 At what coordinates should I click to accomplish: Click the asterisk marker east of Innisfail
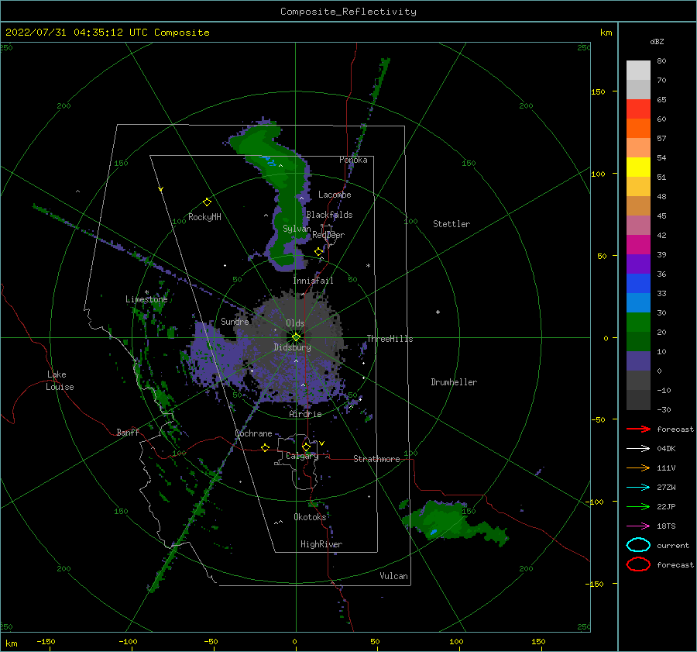pos(368,266)
